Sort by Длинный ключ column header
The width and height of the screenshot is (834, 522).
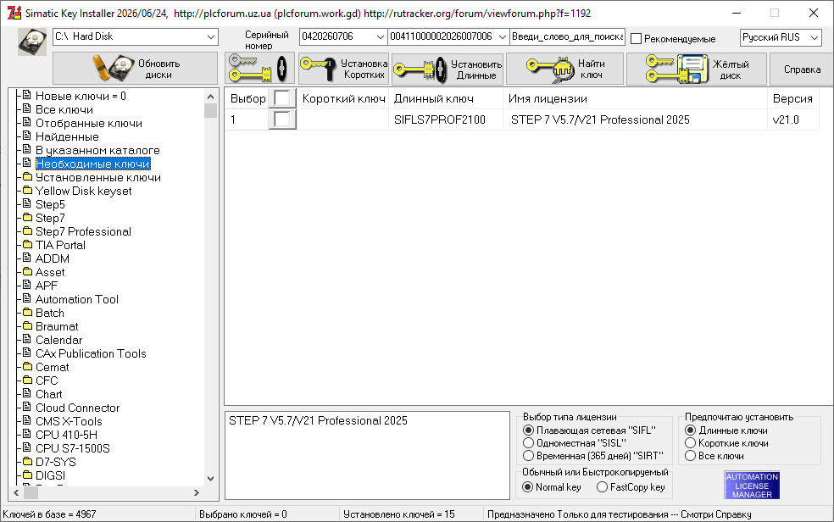click(x=446, y=98)
